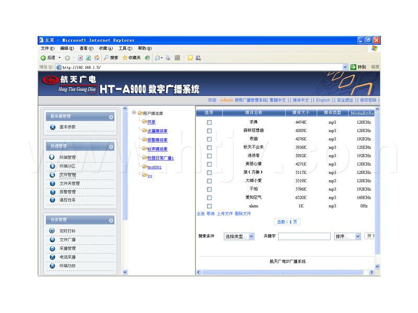Click the URL address bar field
Screen dimensions: 418x313
(x=202, y=67)
